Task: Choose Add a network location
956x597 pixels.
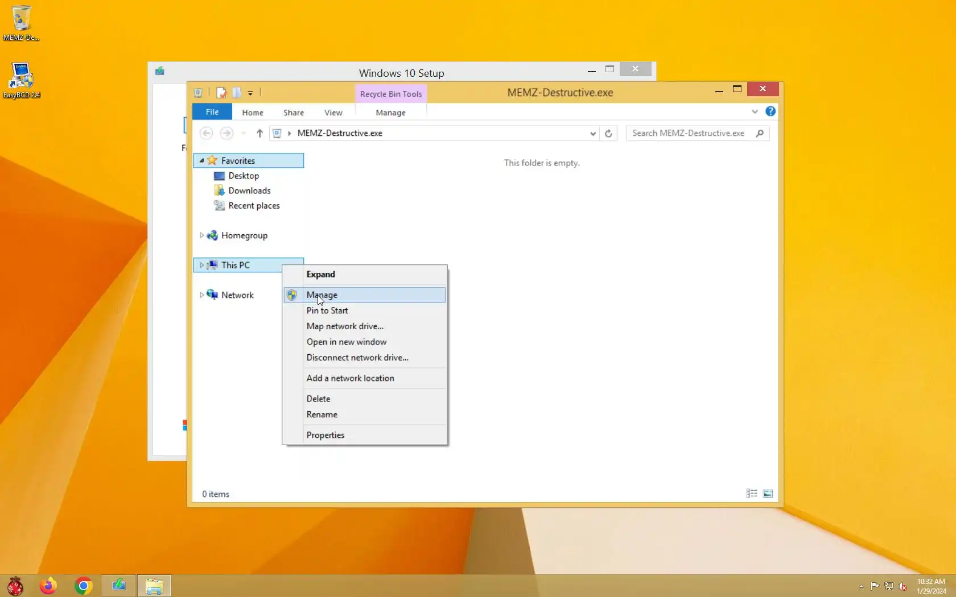Action: click(x=365, y=378)
